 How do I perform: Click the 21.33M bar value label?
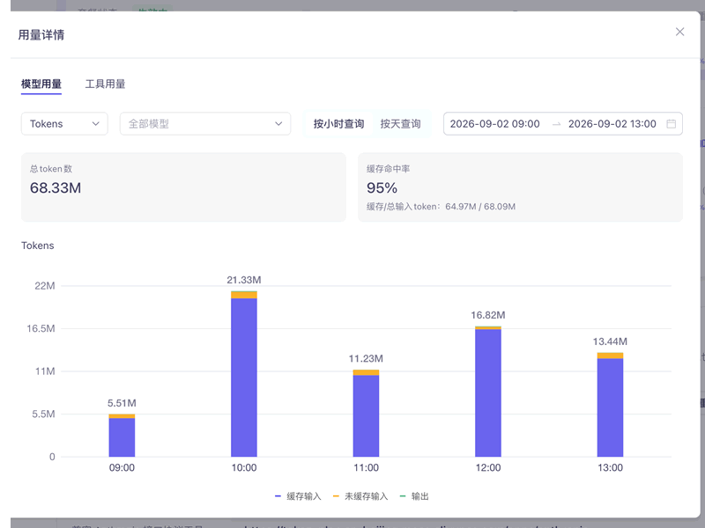[x=244, y=280]
